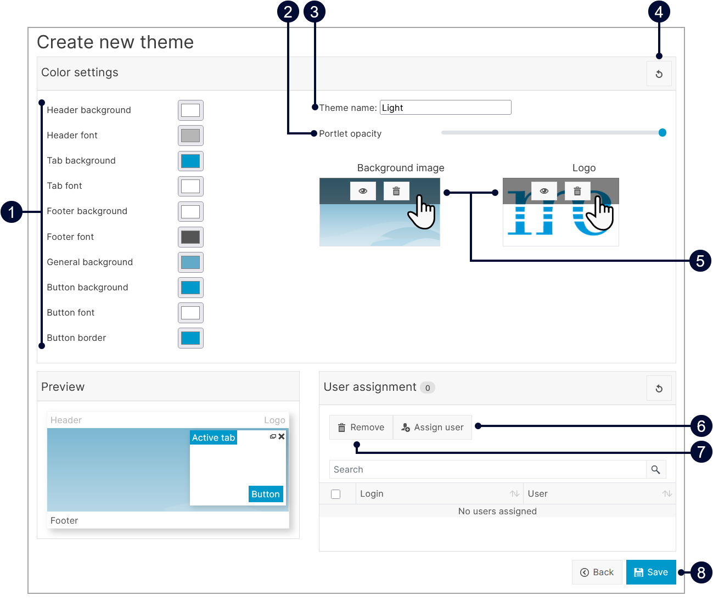
Task: Save the new theme
Action: point(650,572)
